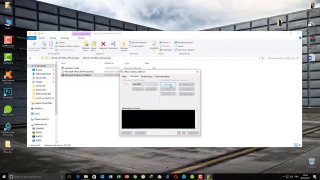The image size is (320, 180).
Task: Open Microsoft Store taskbar icon
Action: [94, 176]
